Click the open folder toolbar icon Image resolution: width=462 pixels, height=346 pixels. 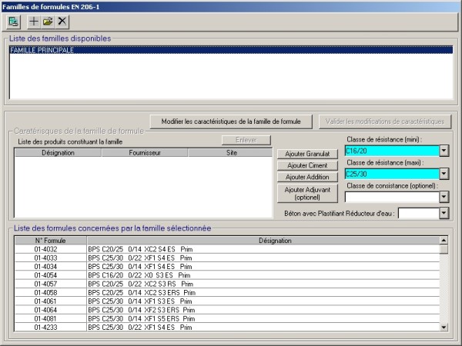(47, 21)
